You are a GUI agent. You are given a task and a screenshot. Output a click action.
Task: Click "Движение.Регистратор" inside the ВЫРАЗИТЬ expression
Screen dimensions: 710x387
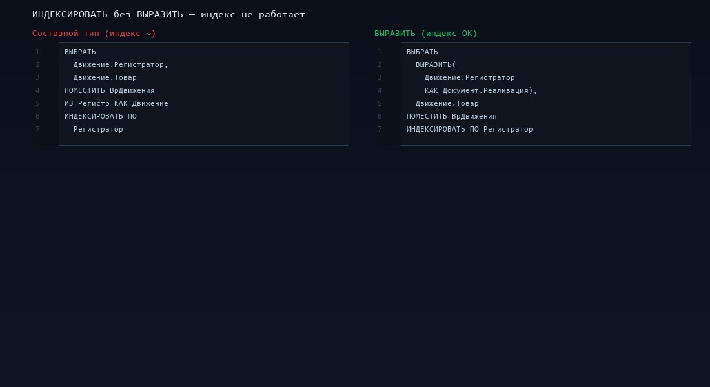(x=469, y=77)
